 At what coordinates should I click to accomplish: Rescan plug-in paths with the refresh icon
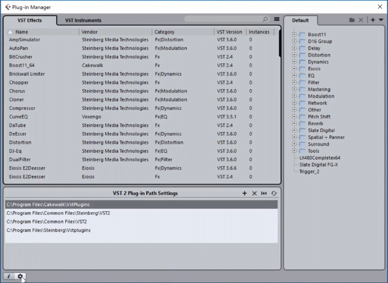click(274, 193)
